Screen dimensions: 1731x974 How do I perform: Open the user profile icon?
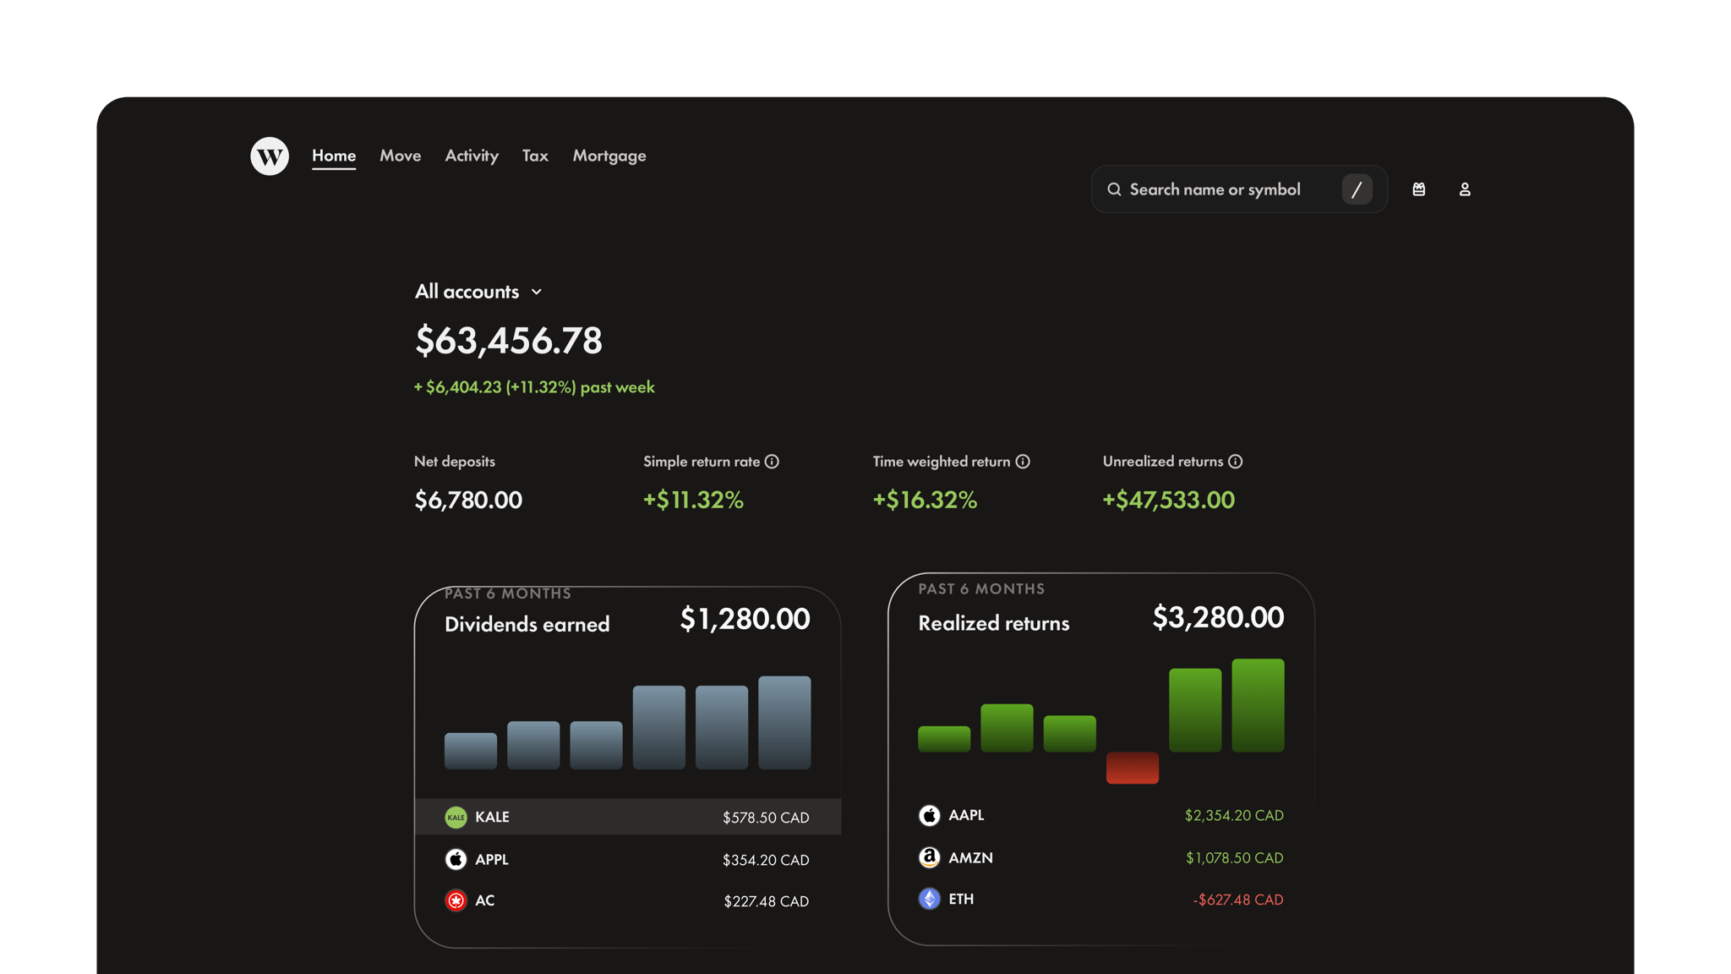[x=1465, y=189]
